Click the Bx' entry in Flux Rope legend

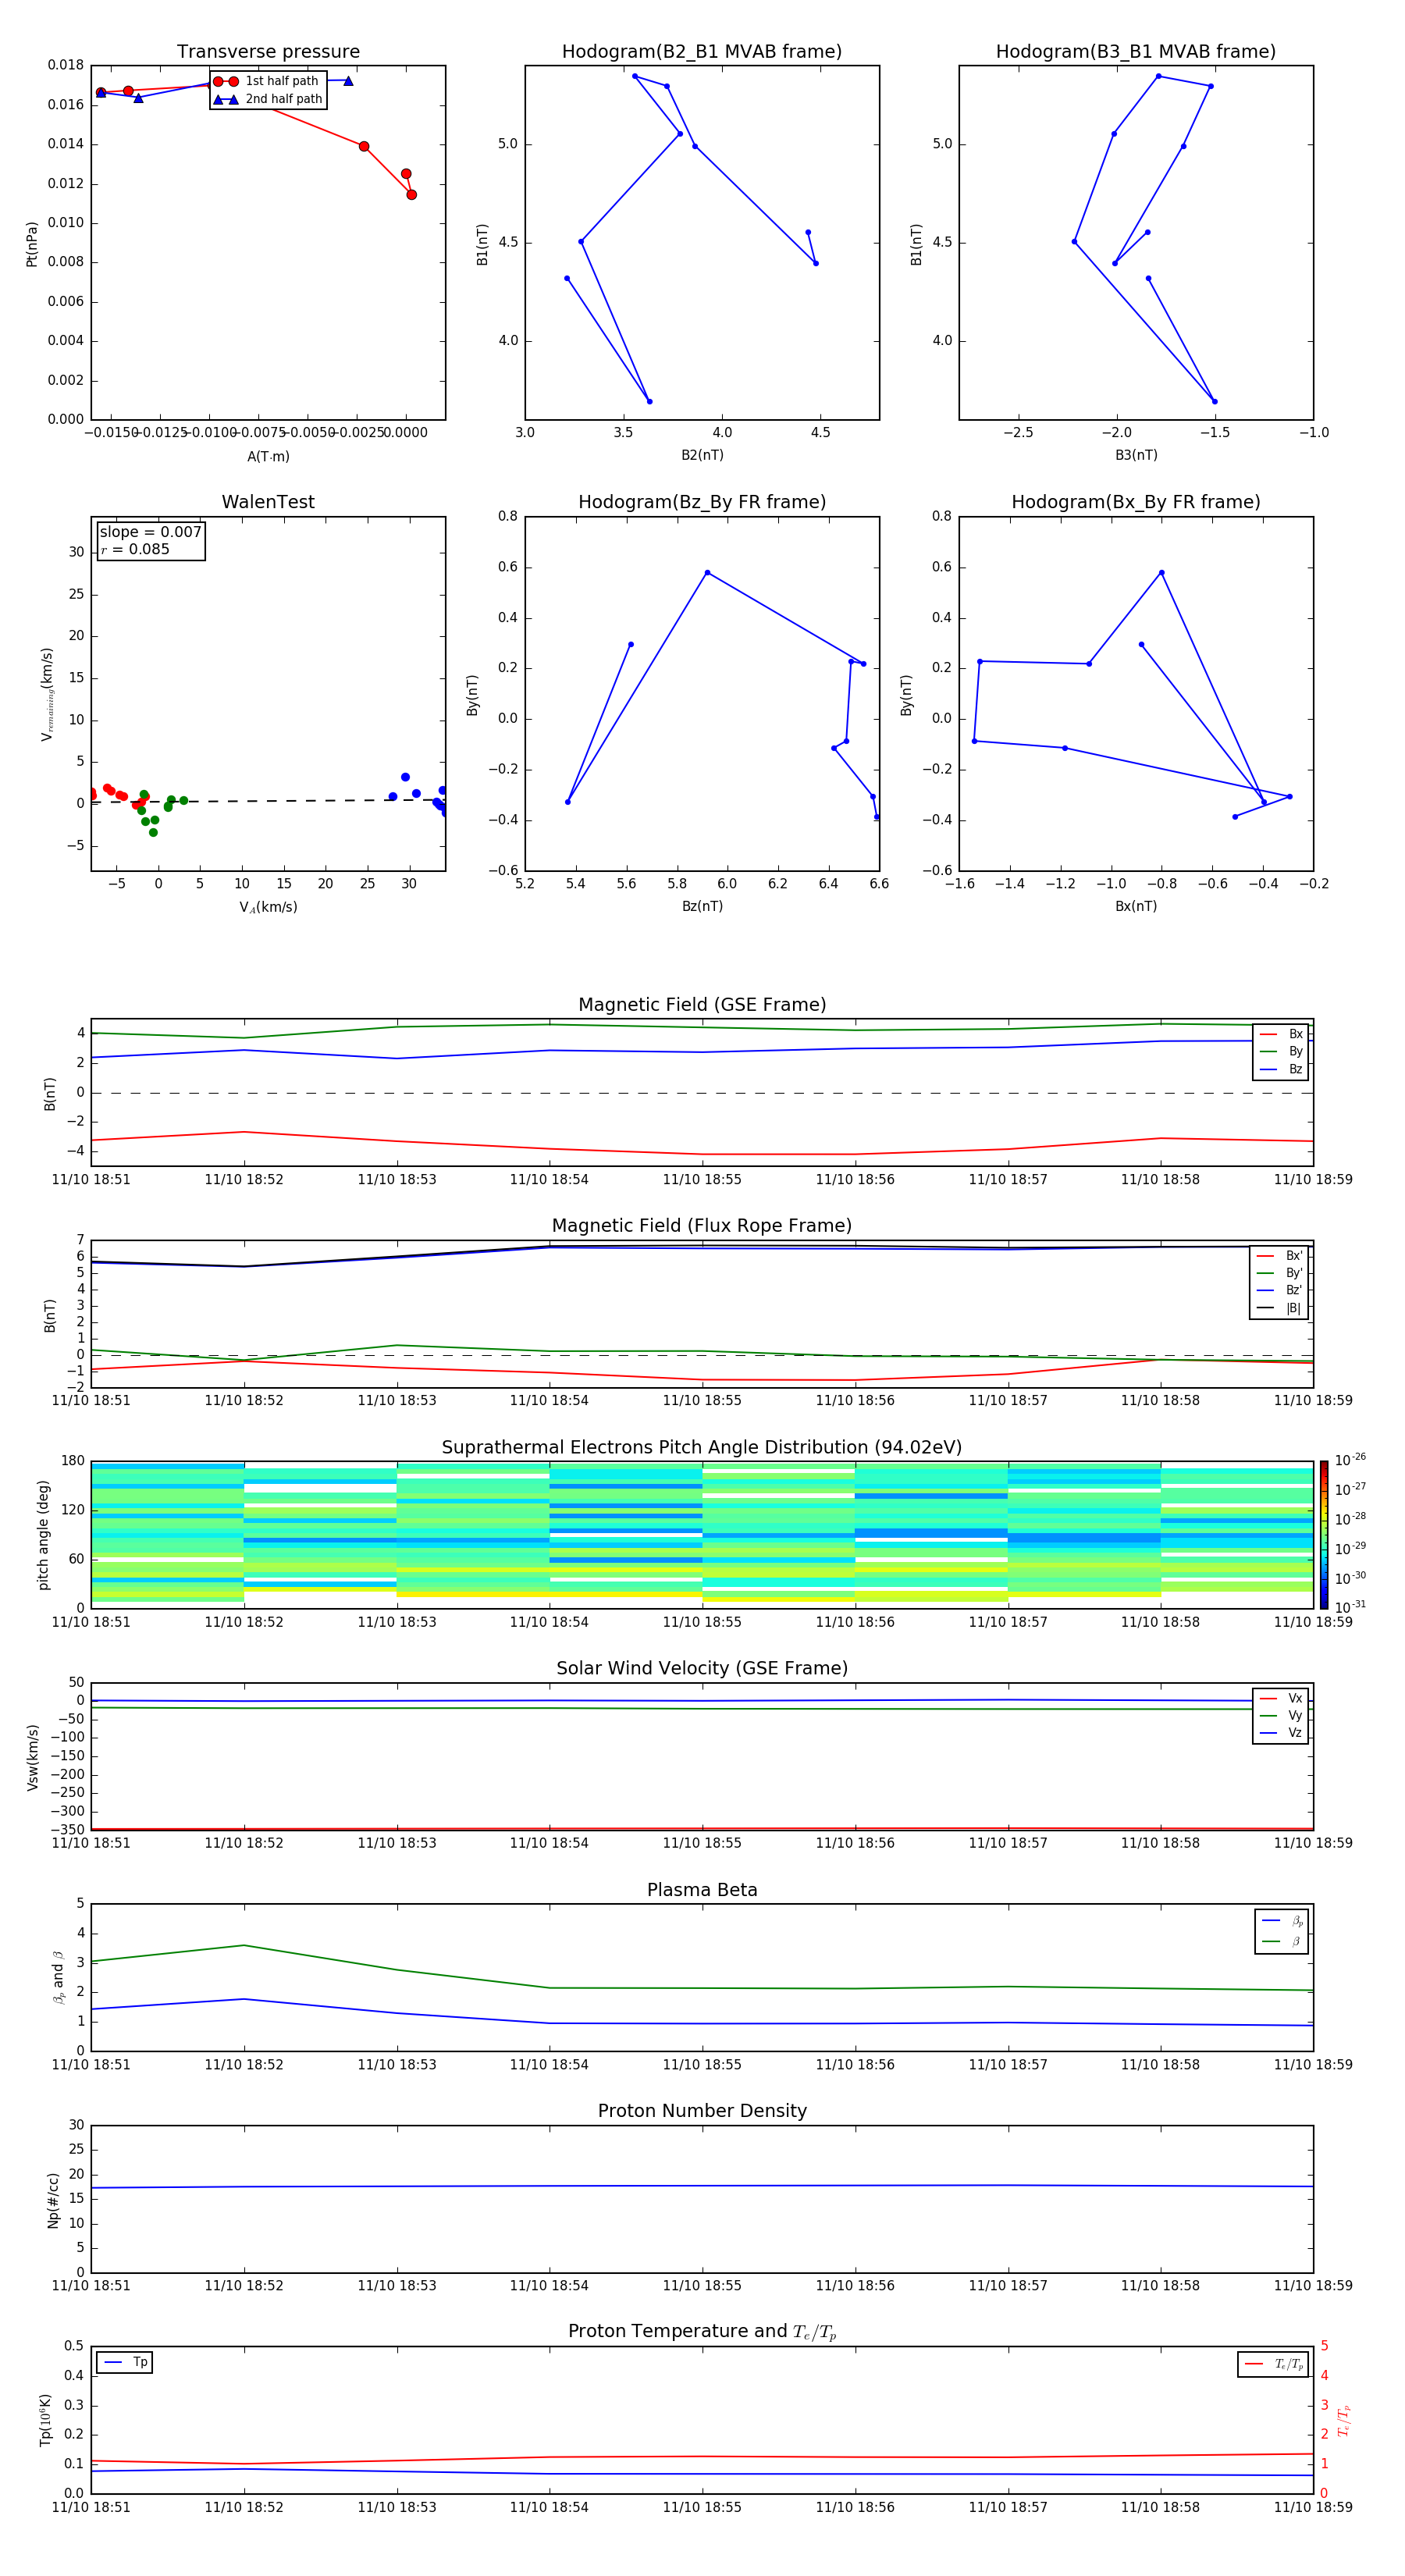1279,1256
